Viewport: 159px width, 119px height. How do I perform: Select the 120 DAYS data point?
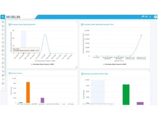96,56
